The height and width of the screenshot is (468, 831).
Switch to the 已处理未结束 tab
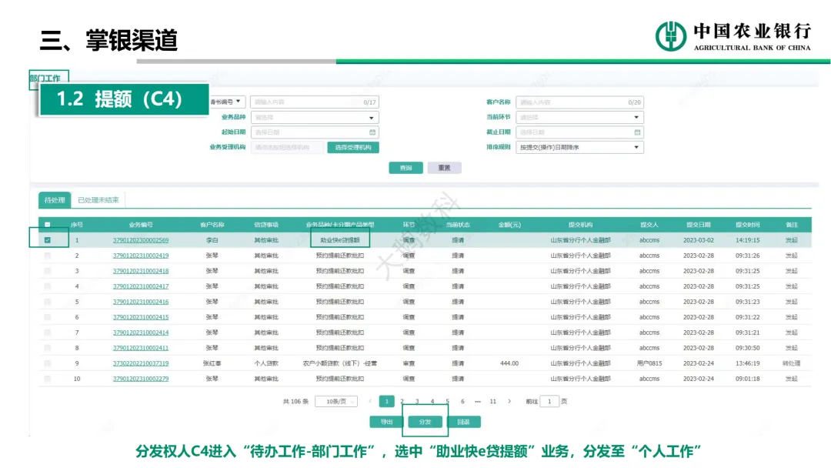tap(98, 200)
